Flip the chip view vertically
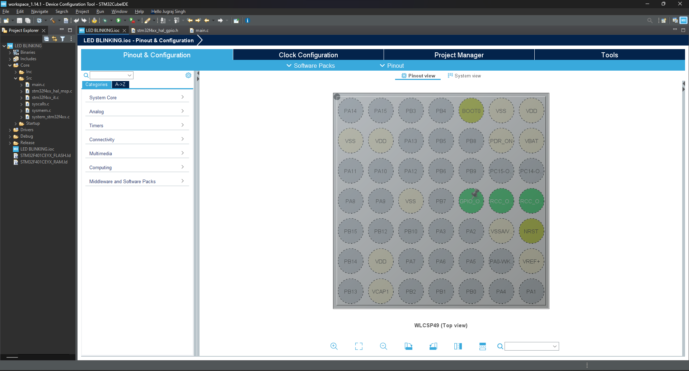Viewport: 689px width, 371px height. click(483, 346)
